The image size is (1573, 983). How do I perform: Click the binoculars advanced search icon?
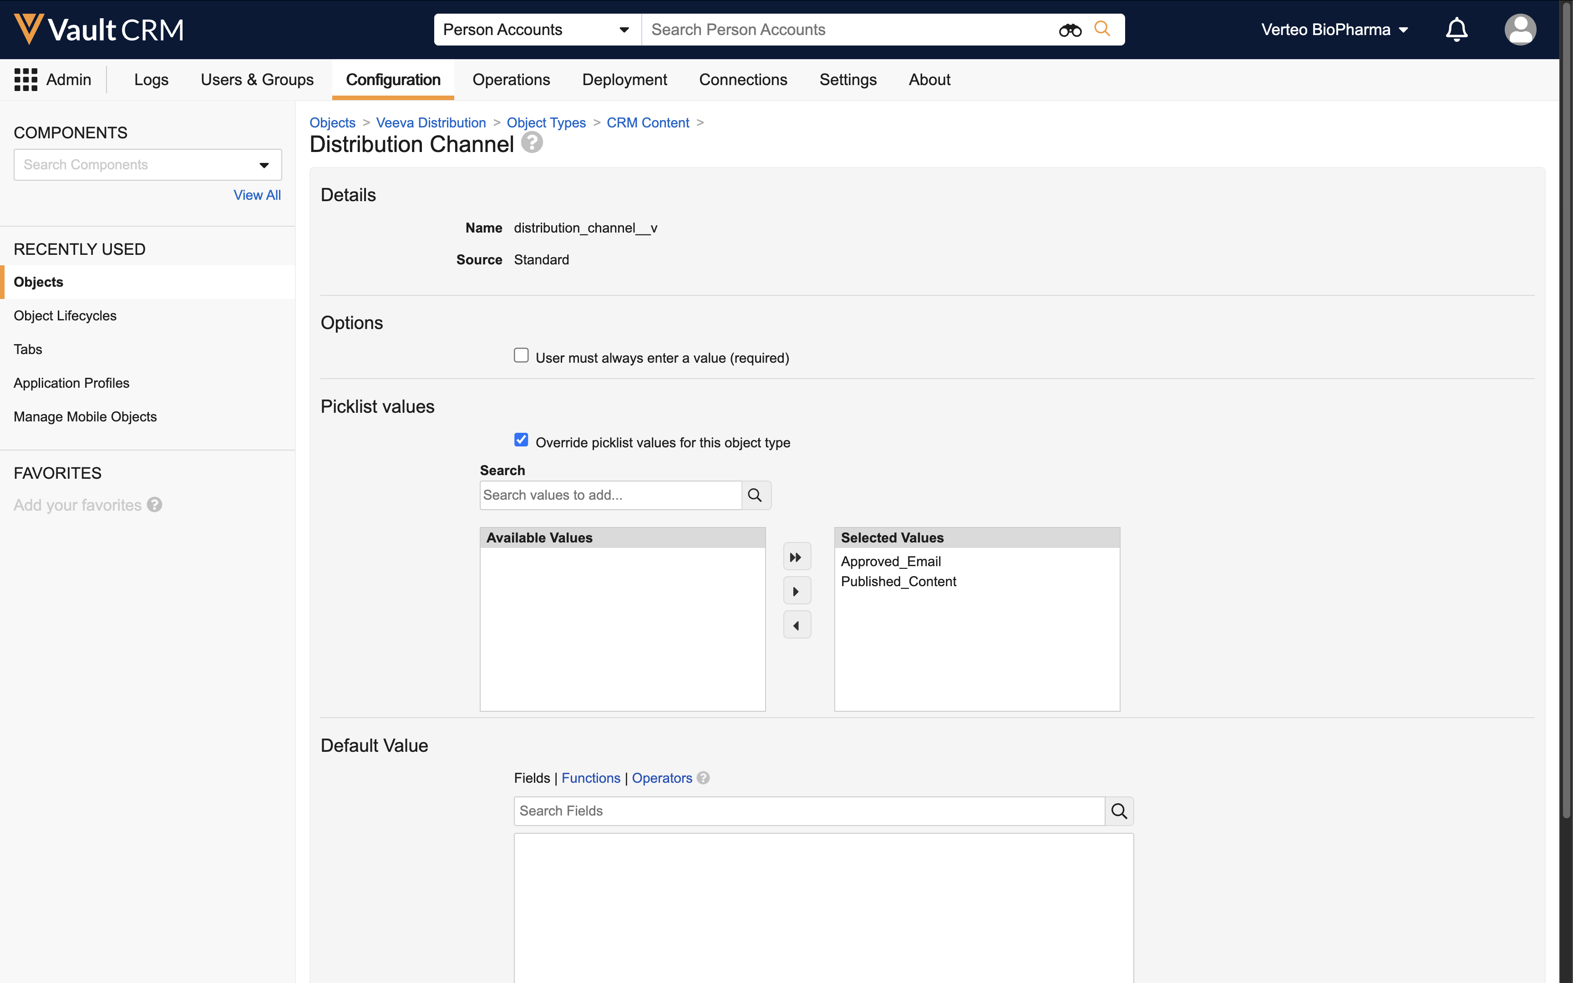coord(1069,30)
